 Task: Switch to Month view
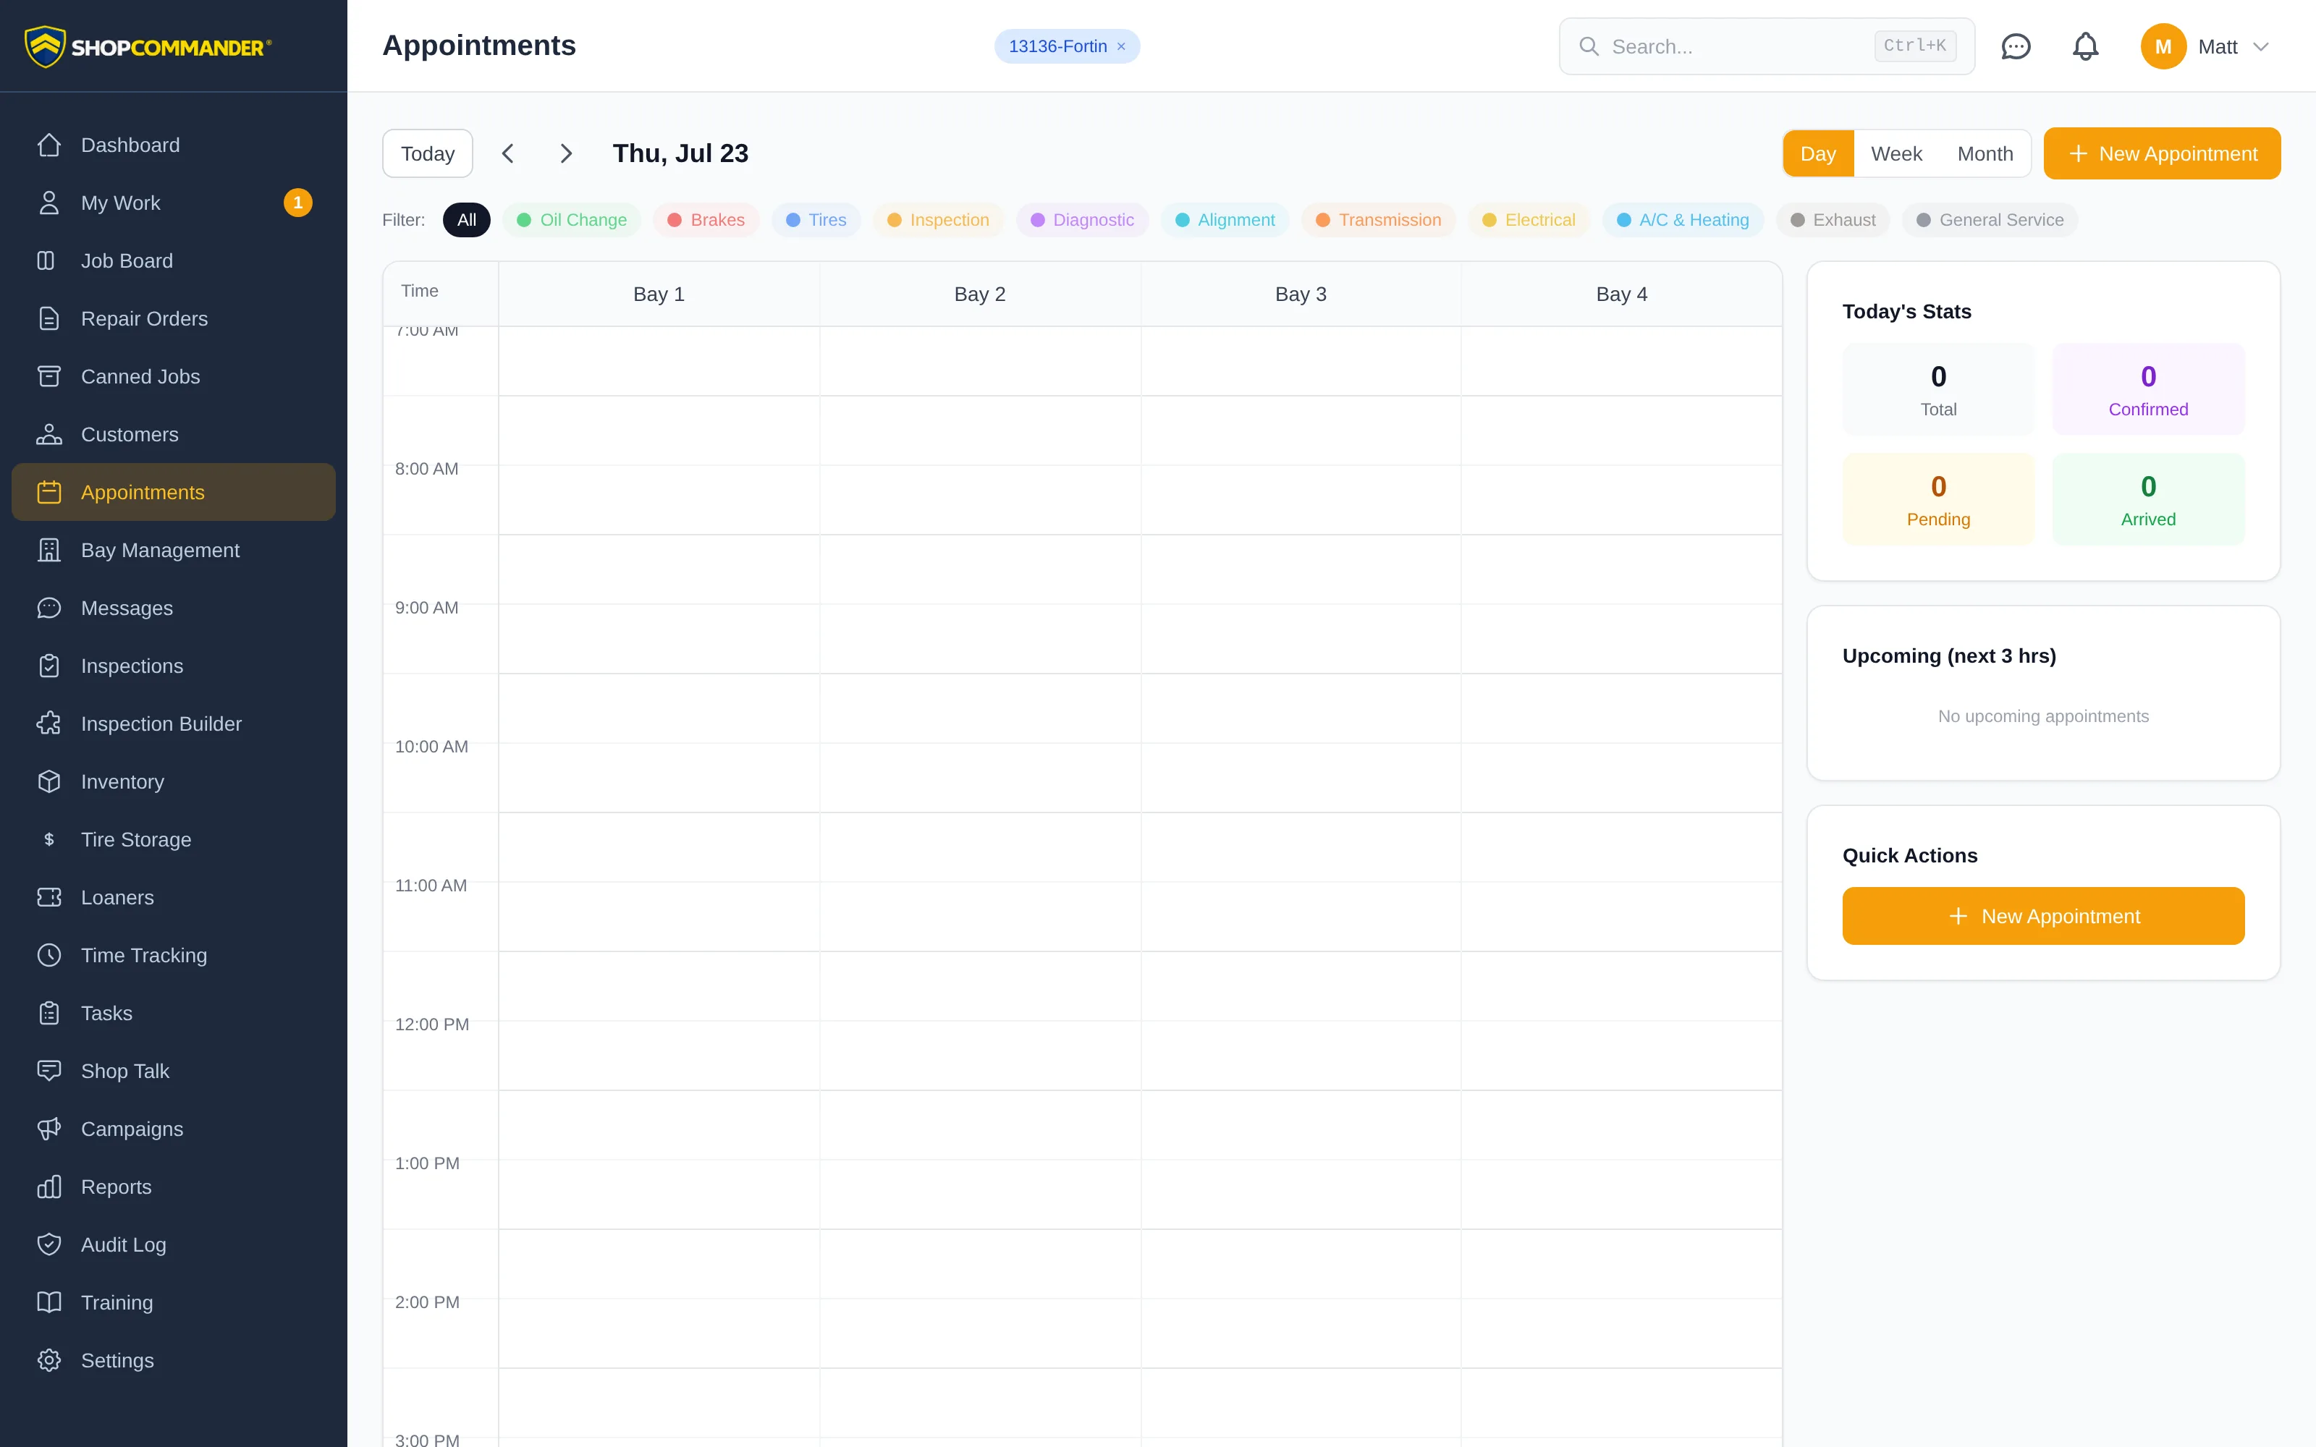tap(1985, 153)
